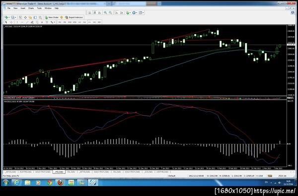The height and width of the screenshot is (196, 298).
Task: Show the Market Watch window
Action: 20,17
